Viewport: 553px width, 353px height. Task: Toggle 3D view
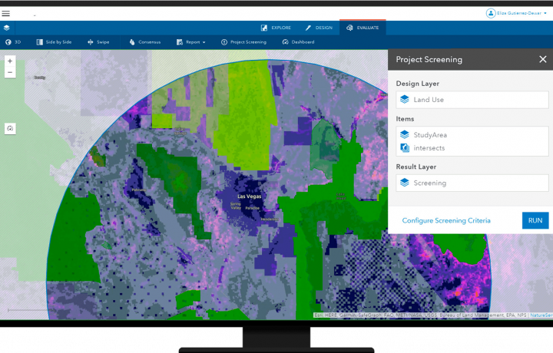tap(13, 42)
